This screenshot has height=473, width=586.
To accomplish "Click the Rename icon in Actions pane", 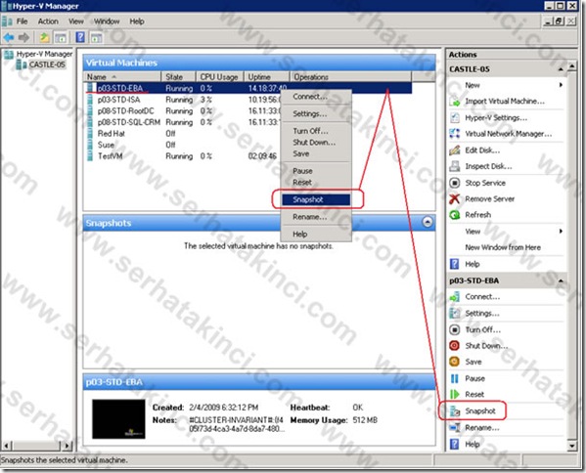I will click(x=455, y=427).
